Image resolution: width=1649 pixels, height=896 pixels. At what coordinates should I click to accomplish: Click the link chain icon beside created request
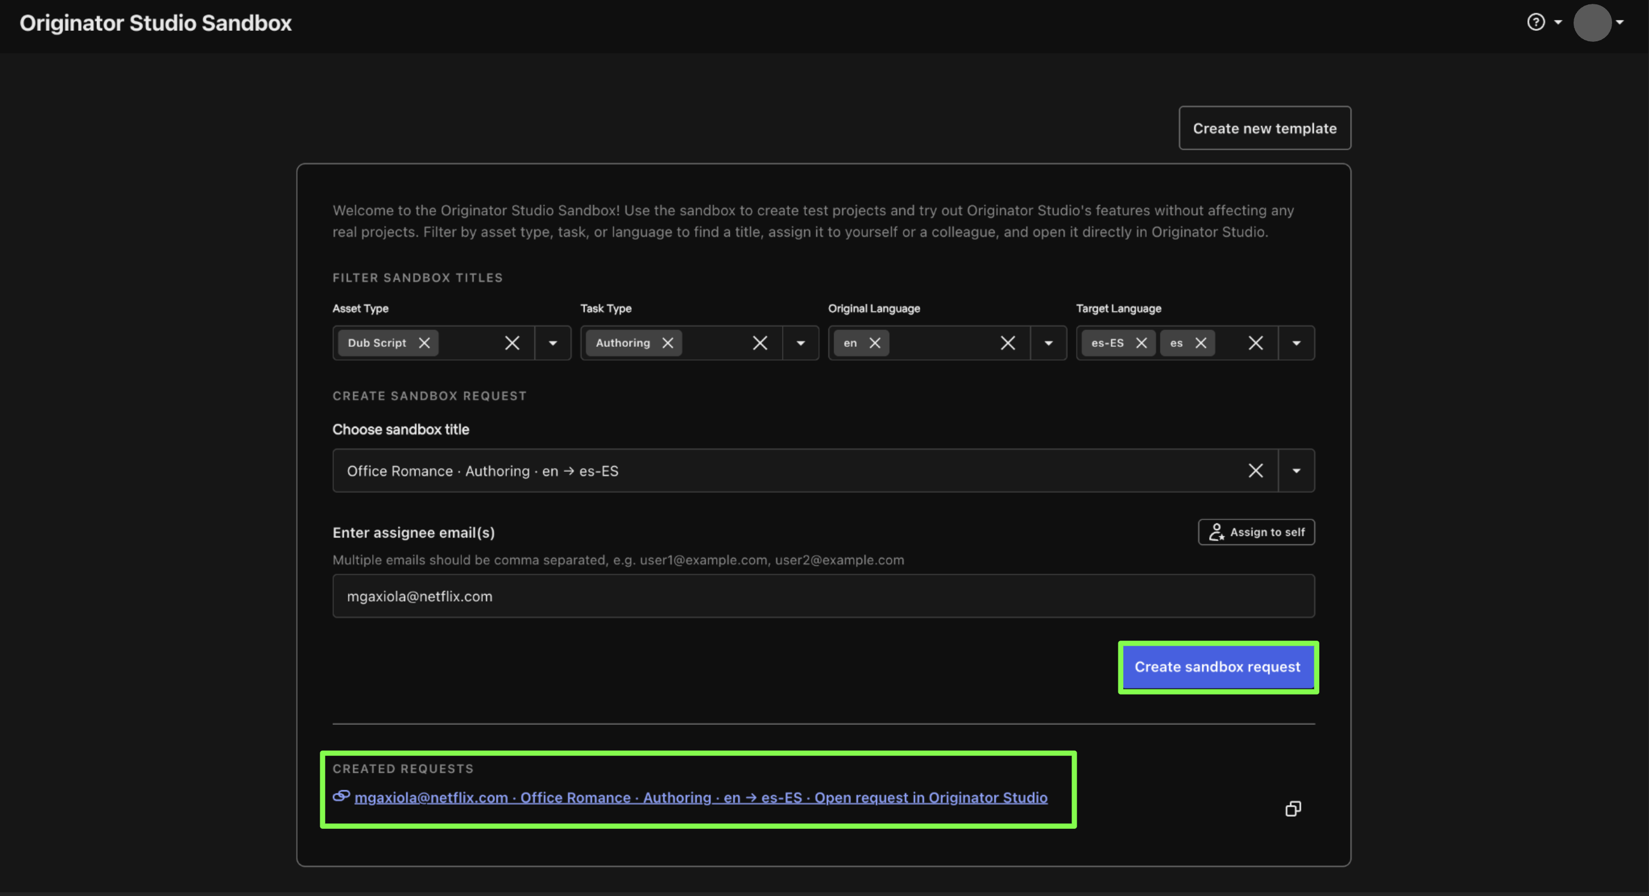341,796
